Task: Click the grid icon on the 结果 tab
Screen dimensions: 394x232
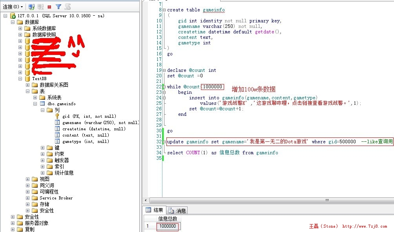Action: pos(148,210)
